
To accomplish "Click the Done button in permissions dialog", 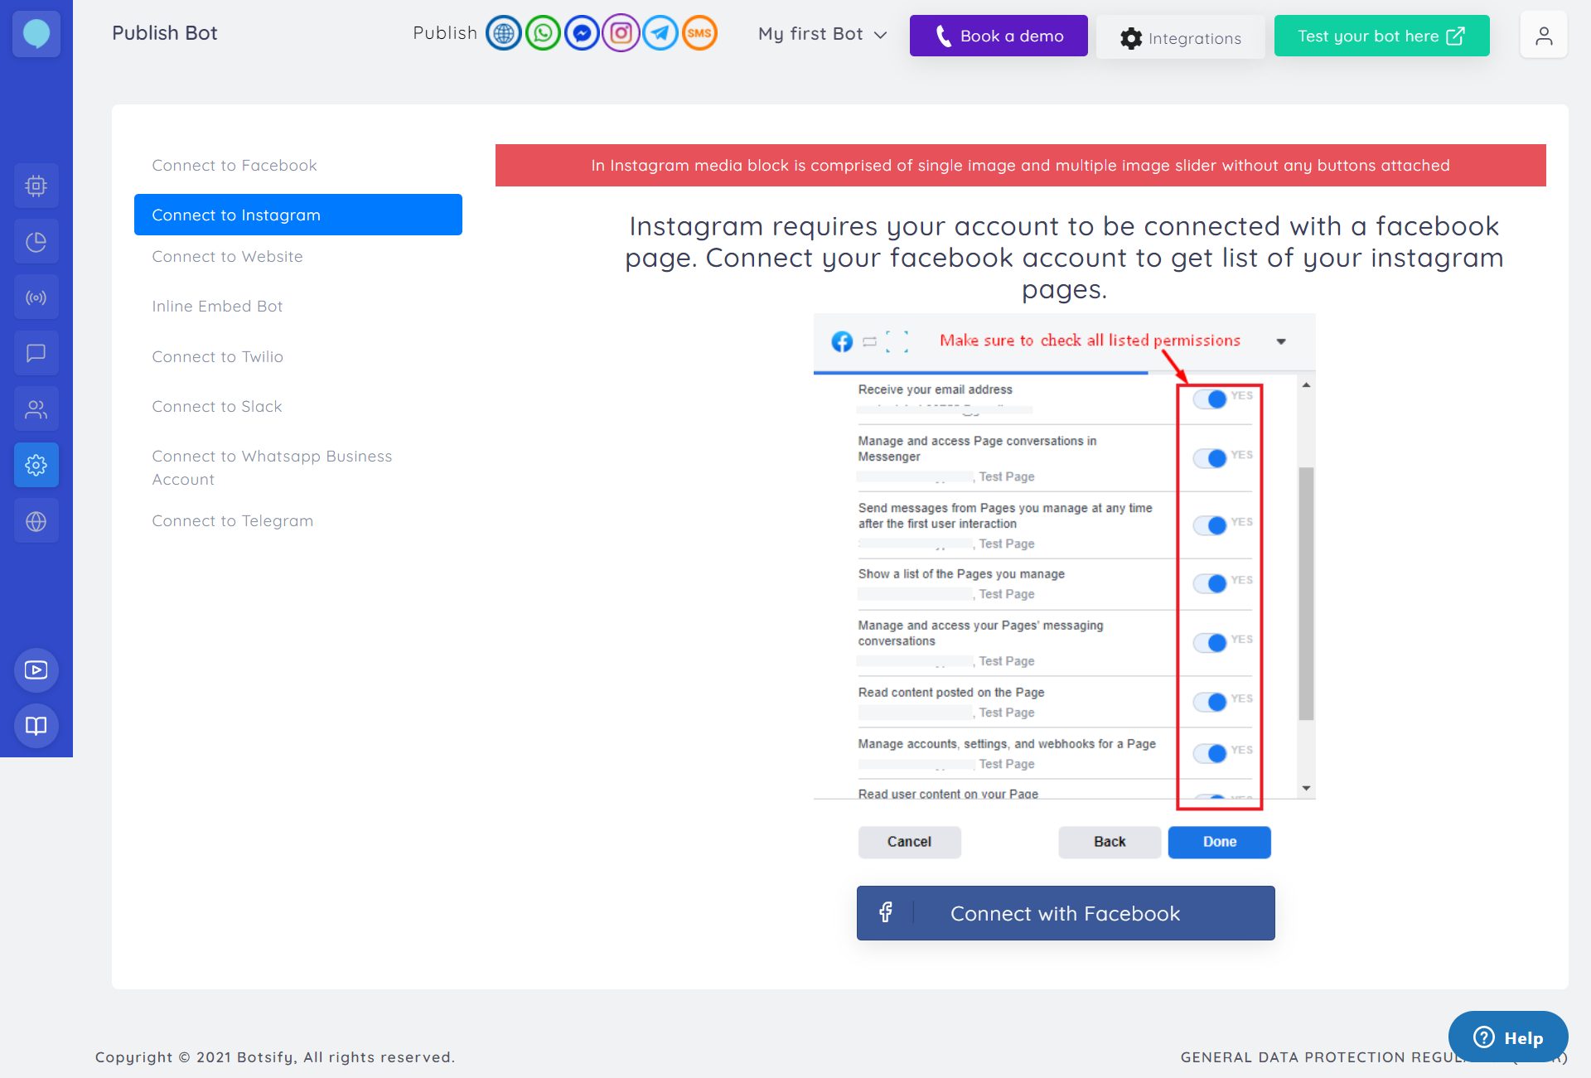I will coord(1218,841).
